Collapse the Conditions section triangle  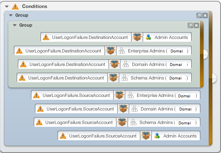(7, 6)
